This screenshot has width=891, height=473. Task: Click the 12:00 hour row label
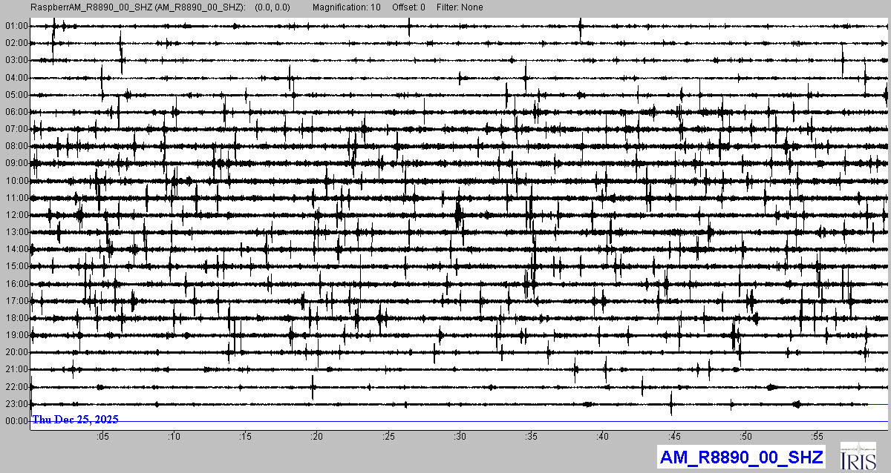(x=16, y=215)
